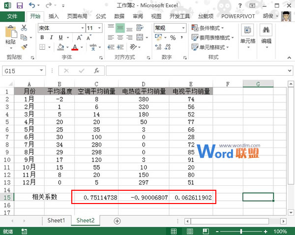Open number format 常规 dropdown
295x235 pixels.
pyautogui.click(x=183, y=28)
